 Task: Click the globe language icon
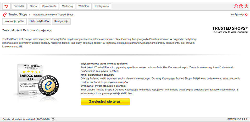[241, 6]
